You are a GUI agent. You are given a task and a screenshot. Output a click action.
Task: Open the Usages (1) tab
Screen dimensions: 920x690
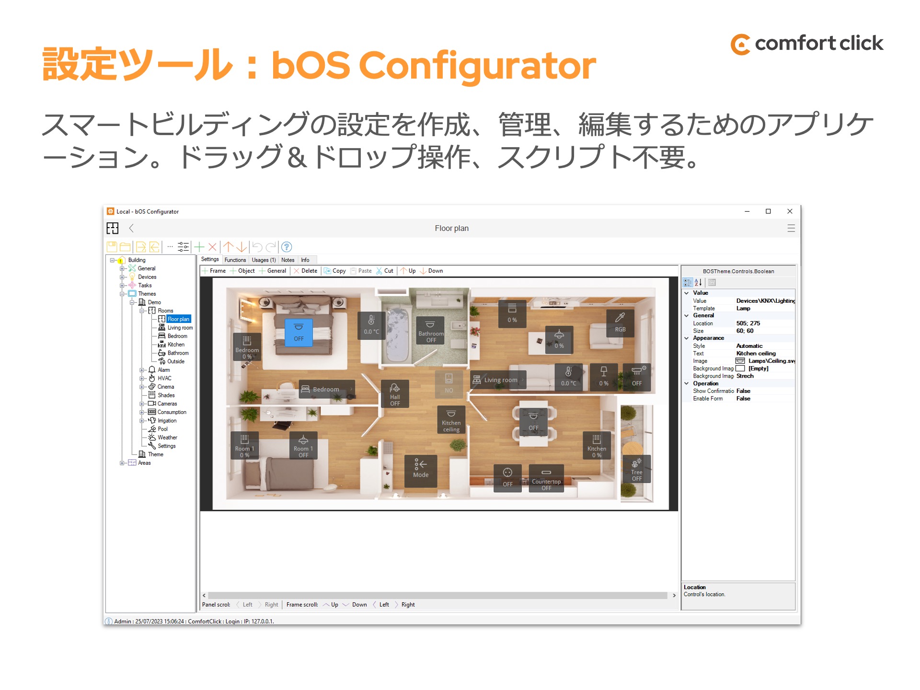click(x=264, y=260)
